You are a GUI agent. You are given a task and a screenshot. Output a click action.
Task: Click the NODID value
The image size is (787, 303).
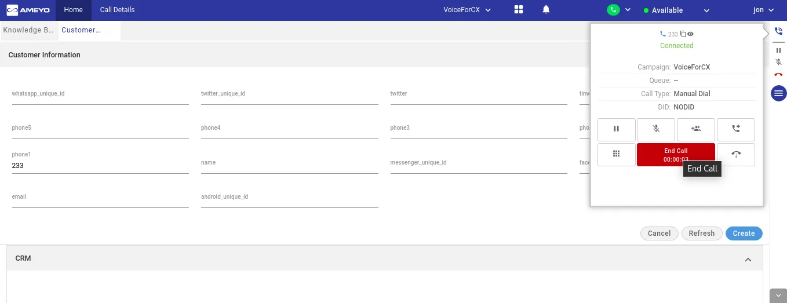pyautogui.click(x=684, y=107)
